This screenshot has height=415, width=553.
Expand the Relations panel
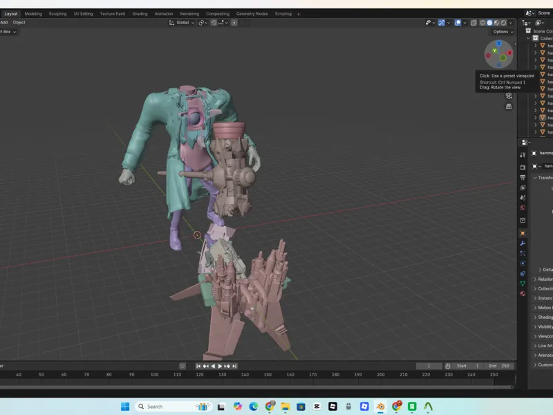tap(543, 279)
